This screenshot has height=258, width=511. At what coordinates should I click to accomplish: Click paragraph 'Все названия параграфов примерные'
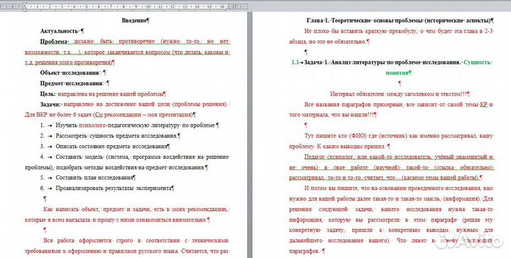392,110
